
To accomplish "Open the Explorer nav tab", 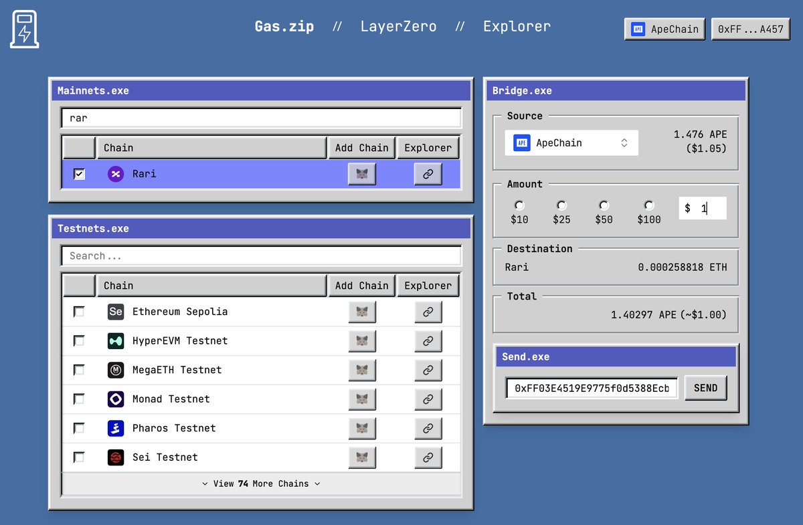I will pyautogui.click(x=517, y=27).
